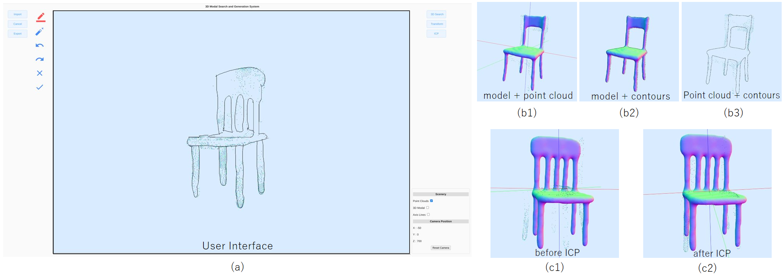Turn on the Axis Lines checkbox
Screen dimensions: 784x274
coord(428,214)
